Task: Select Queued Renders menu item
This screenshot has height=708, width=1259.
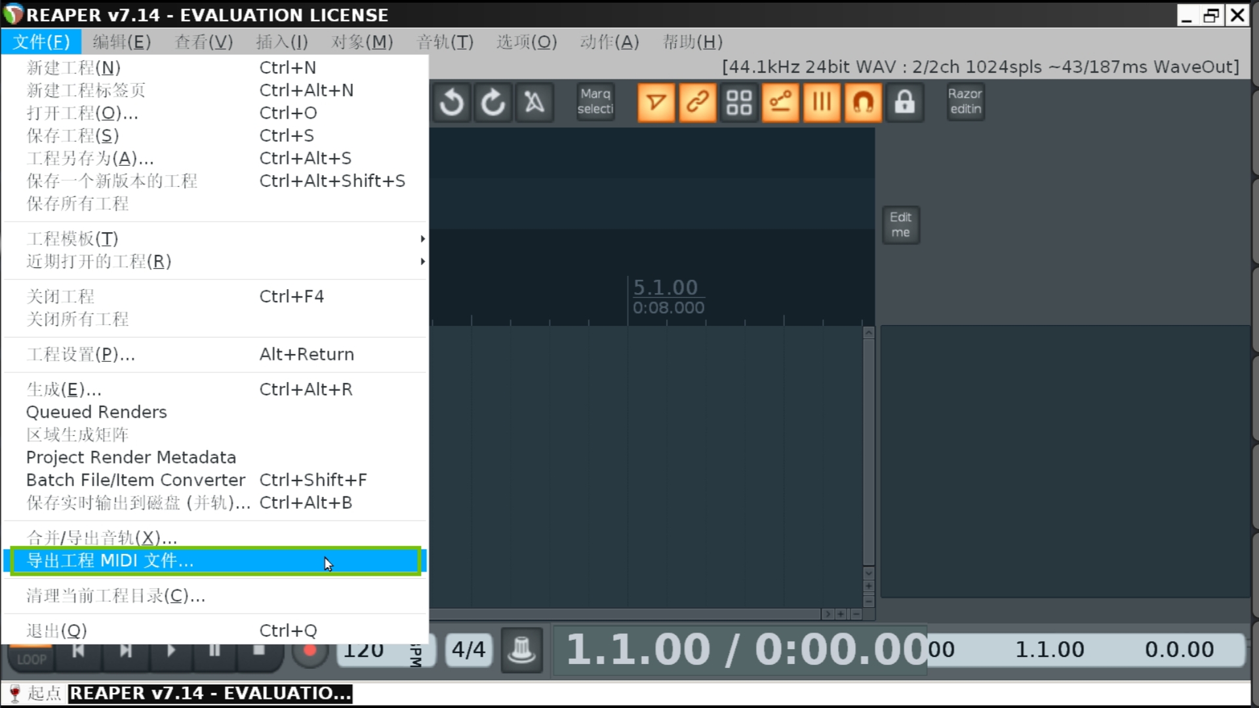Action: point(215,412)
